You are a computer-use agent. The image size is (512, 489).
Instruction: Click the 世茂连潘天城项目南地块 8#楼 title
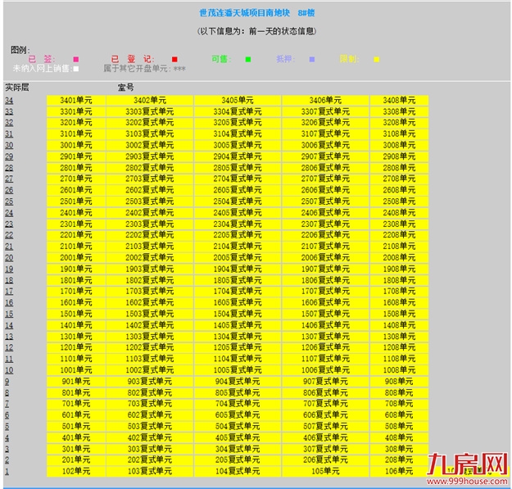point(257,13)
